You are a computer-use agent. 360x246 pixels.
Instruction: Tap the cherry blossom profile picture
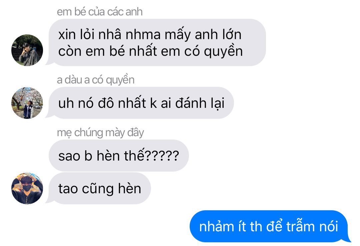click(x=27, y=103)
